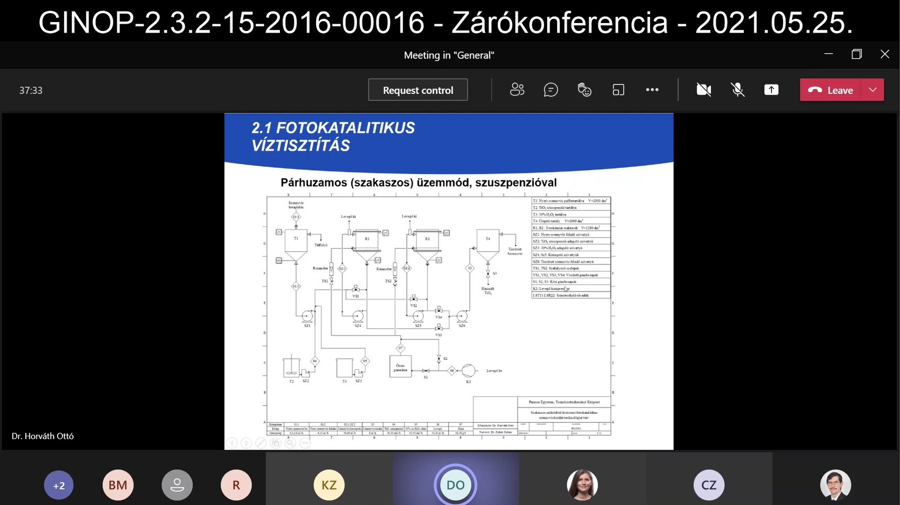Open the meeting chat
This screenshot has width=900, height=505.
click(x=550, y=90)
